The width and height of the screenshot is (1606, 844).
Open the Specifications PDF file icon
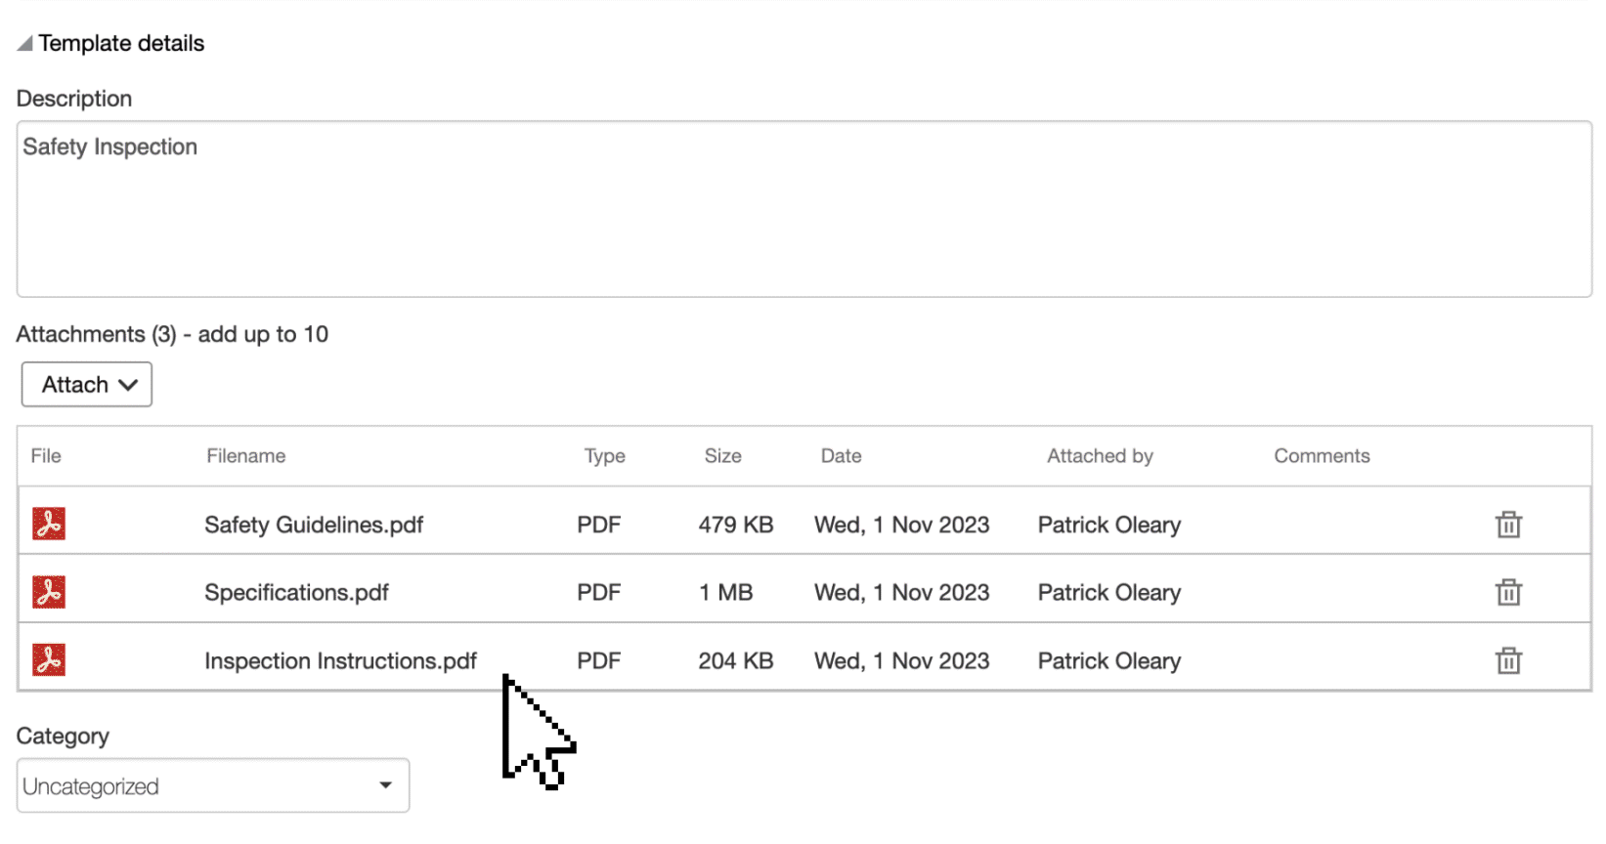click(49, 592)
